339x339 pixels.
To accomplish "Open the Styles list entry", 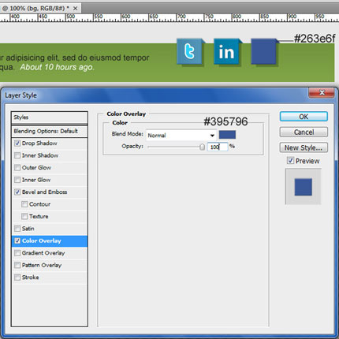I will pyautogui.click(x=50, y=117).
